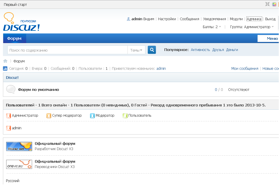Open the one-st.ru banner thumbnail
Viewport: 279px width, 185px height.
(19, 164)
